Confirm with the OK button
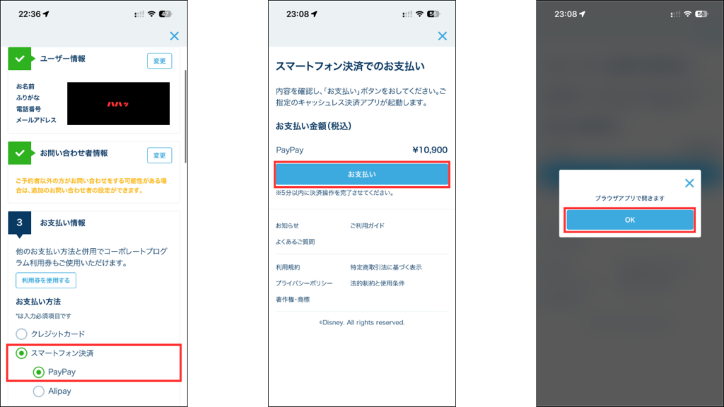Image resolution: width=724 pixels, height=407 pixels. pos(629,220)
